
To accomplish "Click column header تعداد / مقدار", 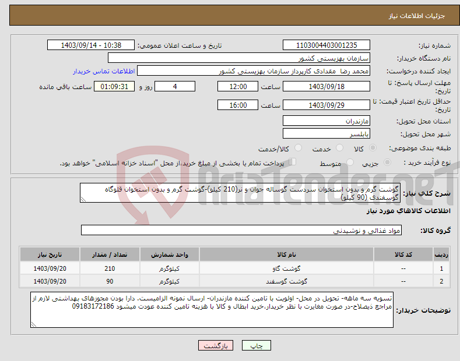I will click(110, 254).
